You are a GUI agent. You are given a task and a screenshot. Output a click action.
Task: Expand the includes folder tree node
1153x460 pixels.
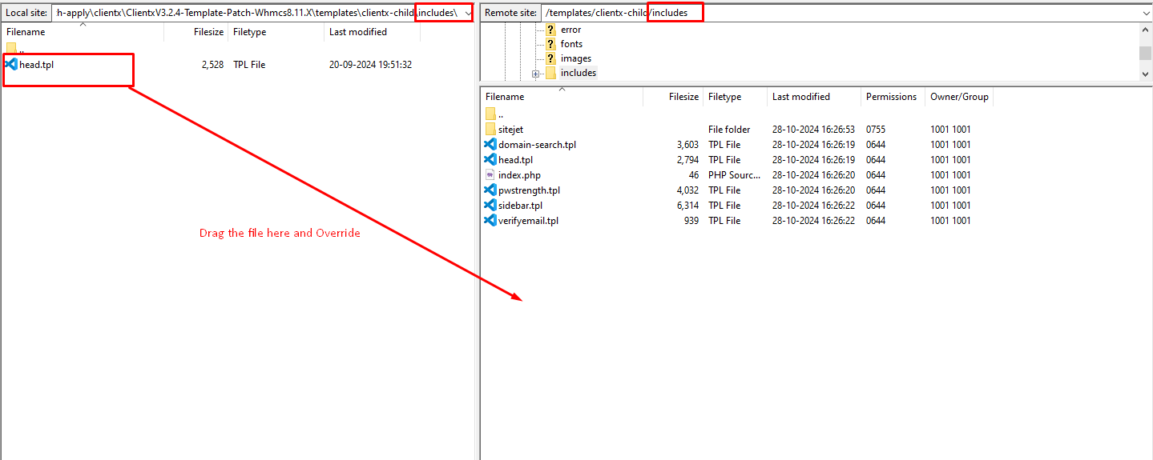coord(535,74)
